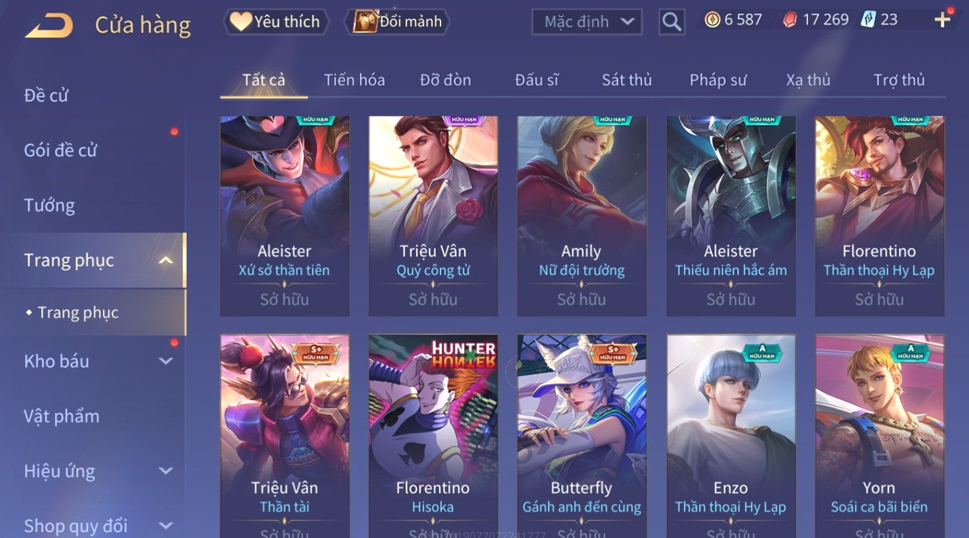Expand the Hiệu ứng sidebar section

[x=165, y=470]
